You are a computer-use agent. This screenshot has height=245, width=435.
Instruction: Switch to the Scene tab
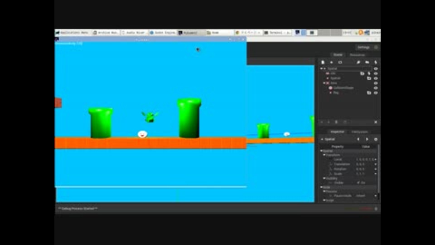338,55
